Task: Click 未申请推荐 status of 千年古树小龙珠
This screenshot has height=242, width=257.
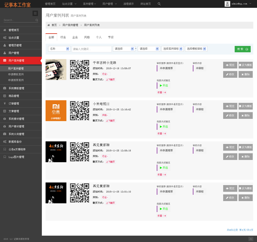Action: click(x=166, y=68)
